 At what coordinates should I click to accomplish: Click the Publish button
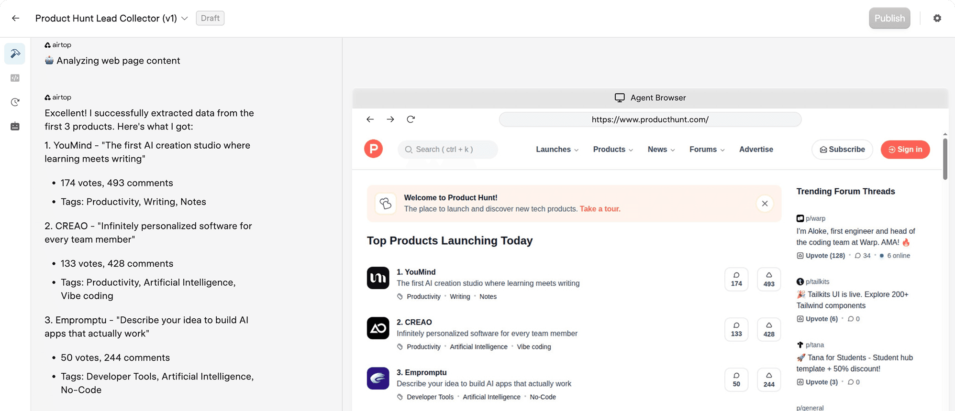pos(889,18)
